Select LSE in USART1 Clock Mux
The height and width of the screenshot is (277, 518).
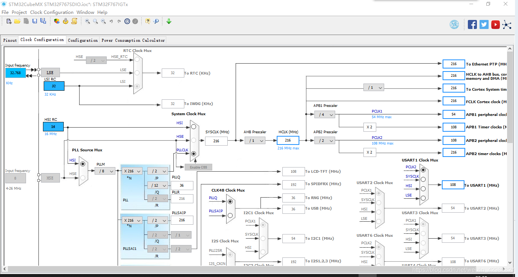[x=423, y=198]
